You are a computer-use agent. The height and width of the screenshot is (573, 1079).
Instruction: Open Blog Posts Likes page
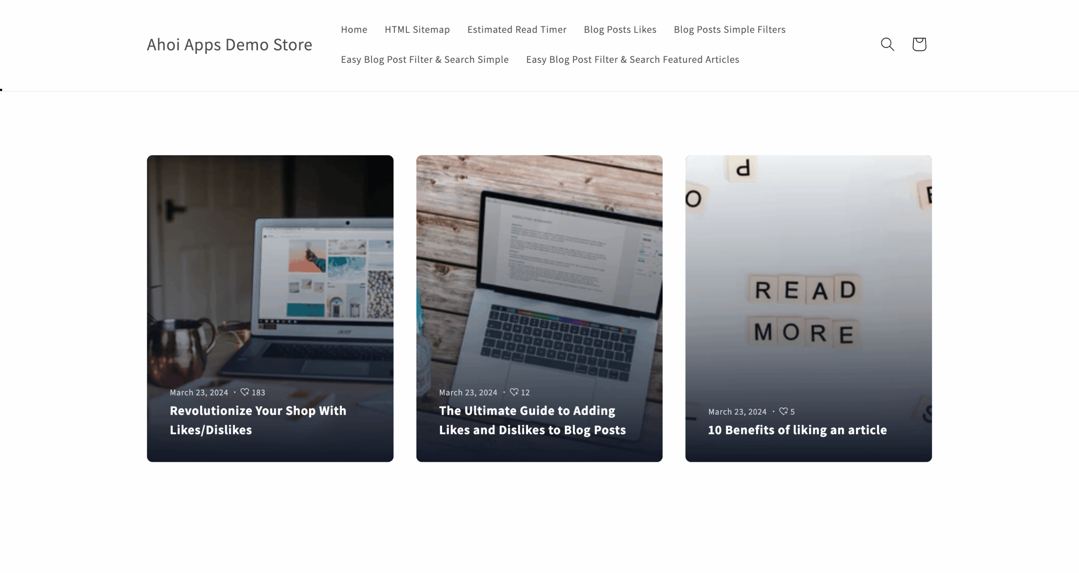[x=620, y=29]
